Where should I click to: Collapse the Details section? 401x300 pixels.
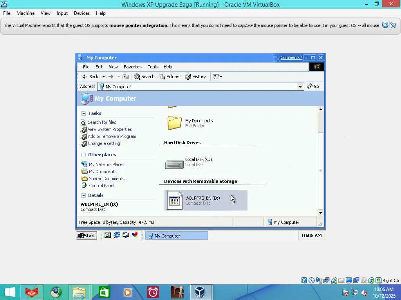tap(83, 195)
